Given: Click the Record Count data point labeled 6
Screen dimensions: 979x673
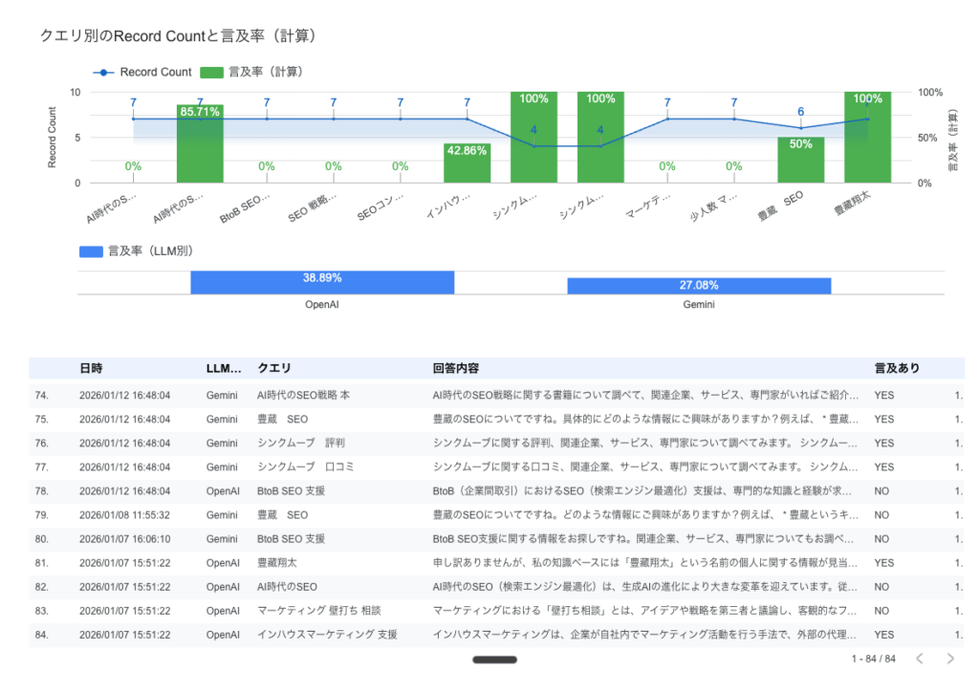Looking at the screenshot, I should [x=801, y=128].
